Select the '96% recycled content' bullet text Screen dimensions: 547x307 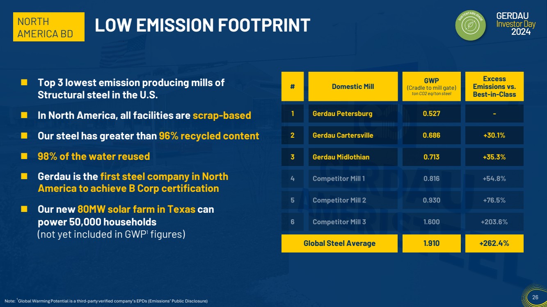coord(148,136)
